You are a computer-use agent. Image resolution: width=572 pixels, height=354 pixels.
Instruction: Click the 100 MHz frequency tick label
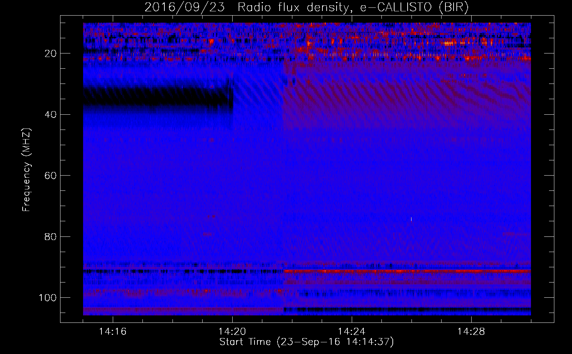click(48, 297)
